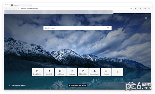Open the MacEnjoy quick link tile

coord(106,72)
